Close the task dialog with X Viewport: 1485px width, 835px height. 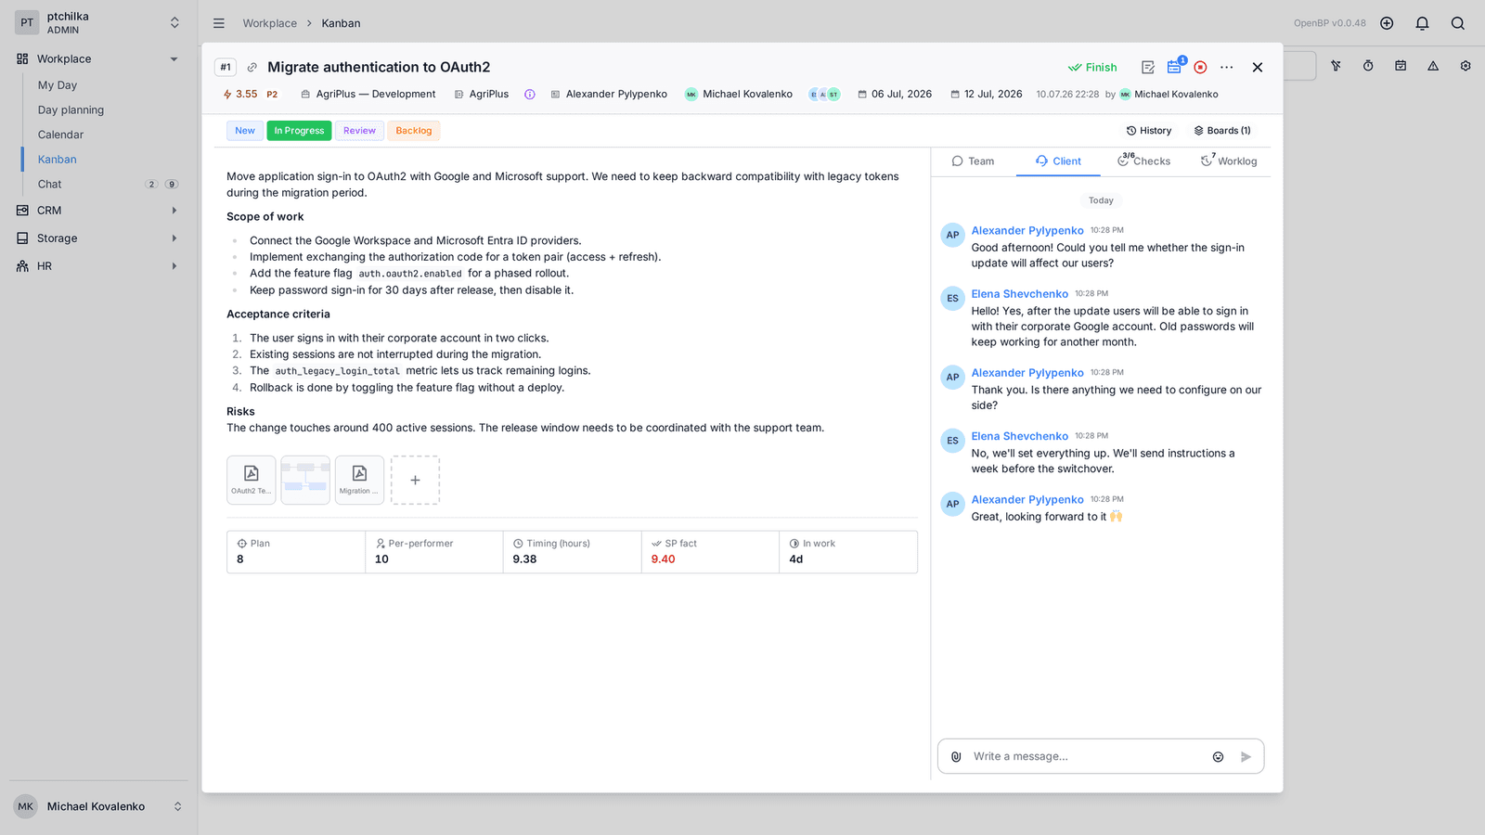(1258, 67)
